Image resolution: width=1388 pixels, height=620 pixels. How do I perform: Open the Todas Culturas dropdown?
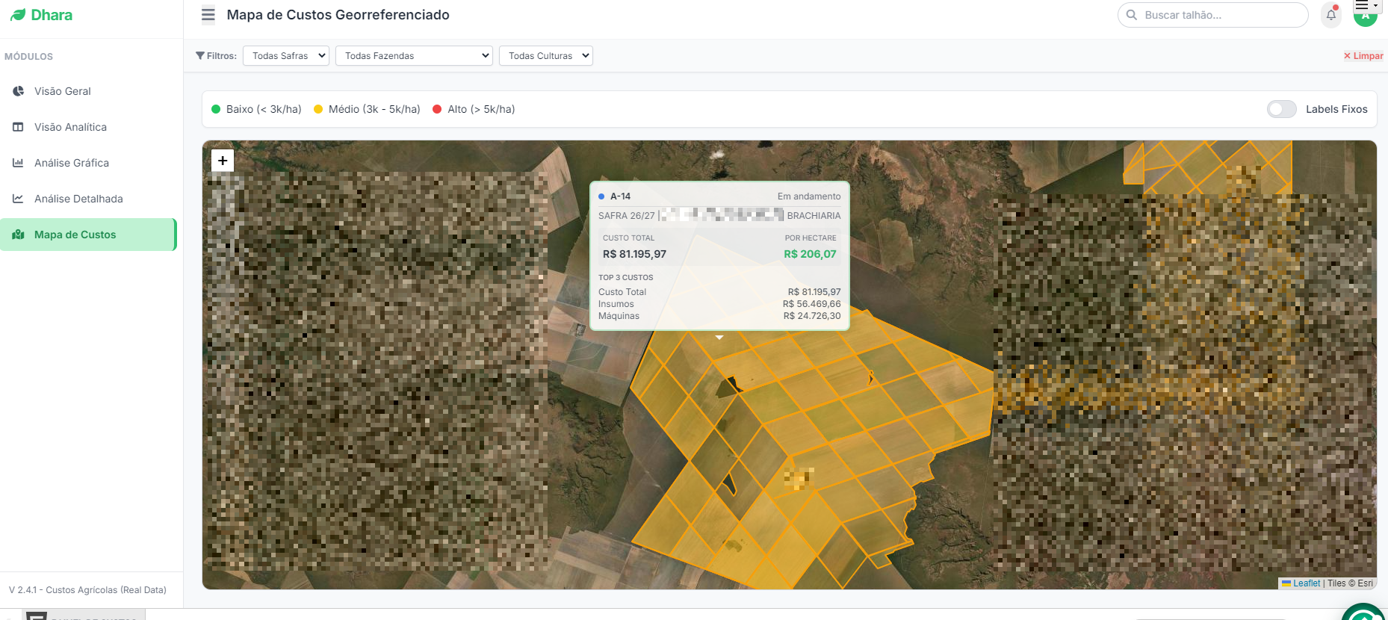pos(546,56)
